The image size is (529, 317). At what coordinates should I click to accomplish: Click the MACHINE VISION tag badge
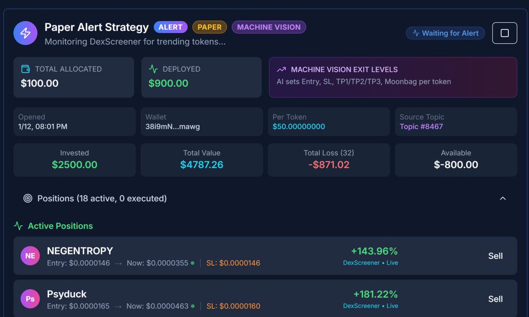point(269,27)
